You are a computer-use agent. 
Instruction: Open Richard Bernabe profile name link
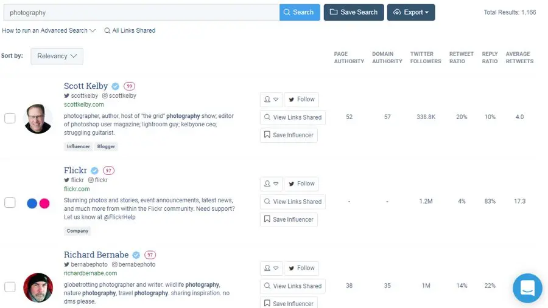tap(96, 255)
